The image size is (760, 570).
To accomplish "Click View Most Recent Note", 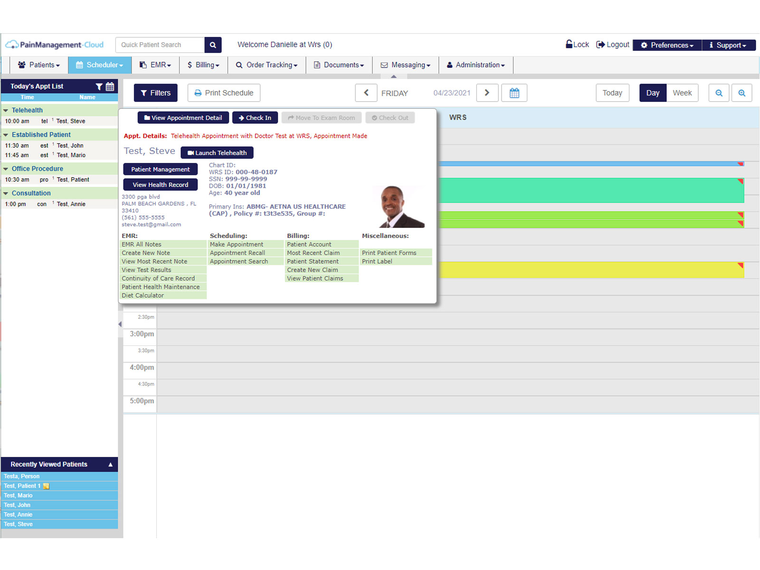I will point(154,262).
